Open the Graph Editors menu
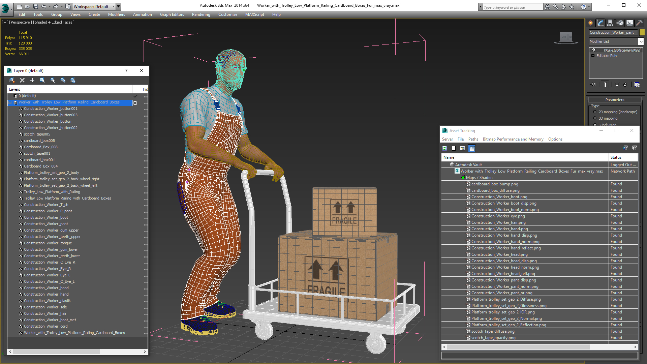Image resolution: width=647 pixels, height=364 pixels. (172, 14)
